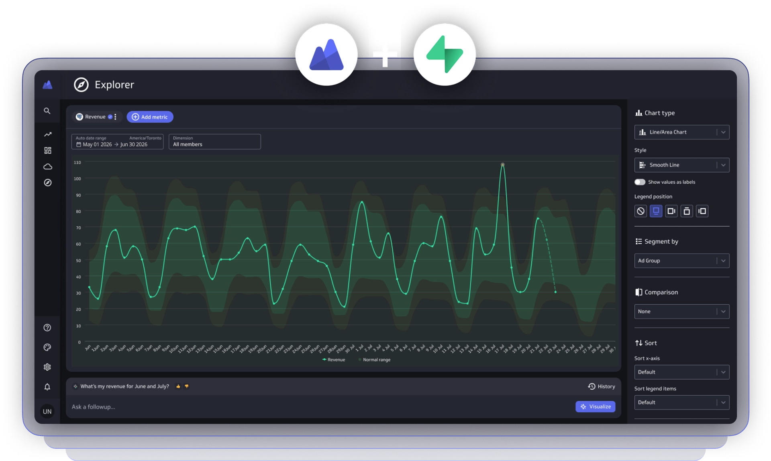Give thumbs down to the revenue answer
Screen dimensions: 771x461
pos(187,386)
